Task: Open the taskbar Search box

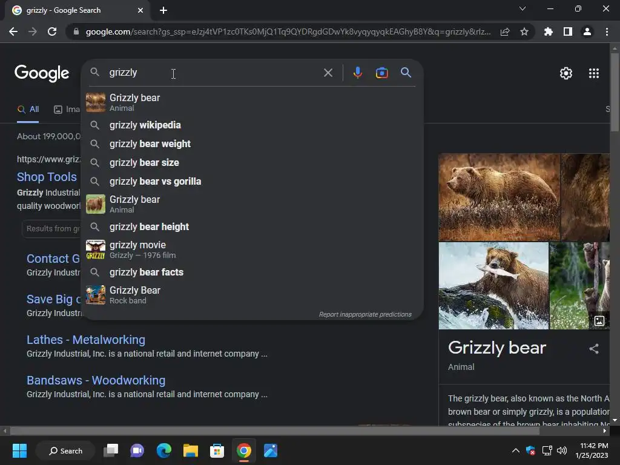Action: (x=65, y=450)
